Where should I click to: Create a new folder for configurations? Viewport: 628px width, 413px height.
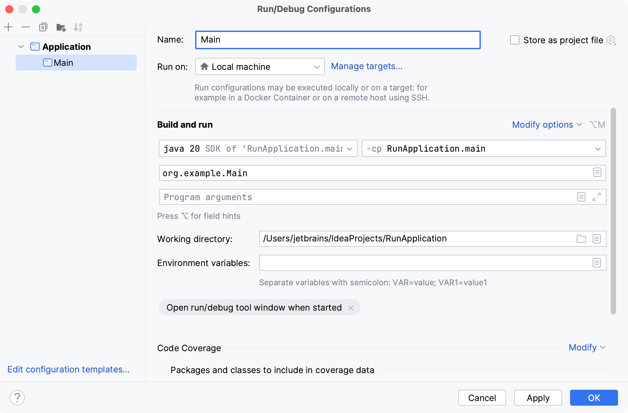[61, 27]
